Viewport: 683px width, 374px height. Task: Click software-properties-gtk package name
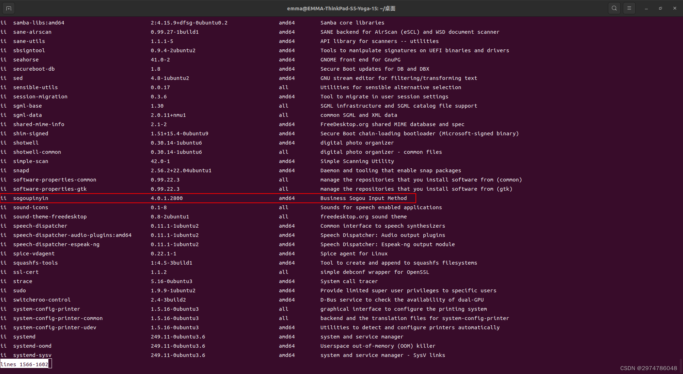click(x=50, y=189)
